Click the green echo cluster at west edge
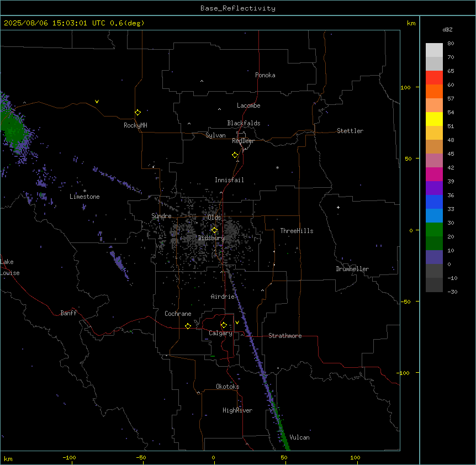This screenshot has height=465, width=476. [x=12, y=130]
